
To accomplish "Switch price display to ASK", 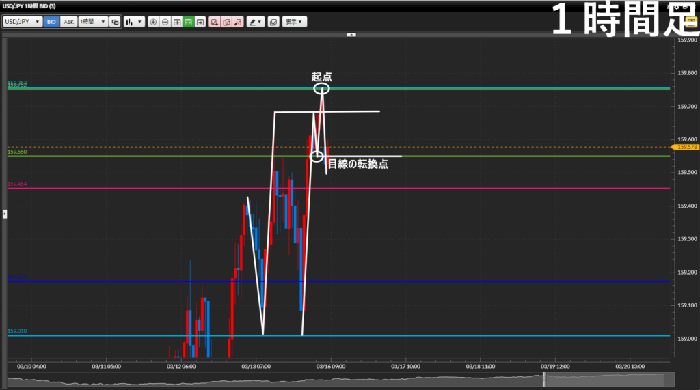I will (x=68, y=22).
